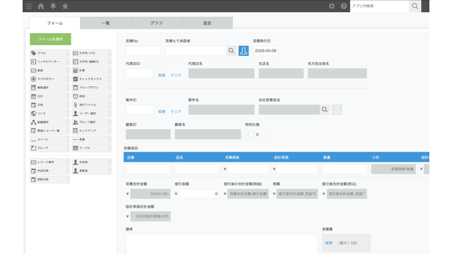This screenshot has width=452, height=254.
Task: Open the グラフ tab
Action: pyautogui.click(x=157, y=23)
